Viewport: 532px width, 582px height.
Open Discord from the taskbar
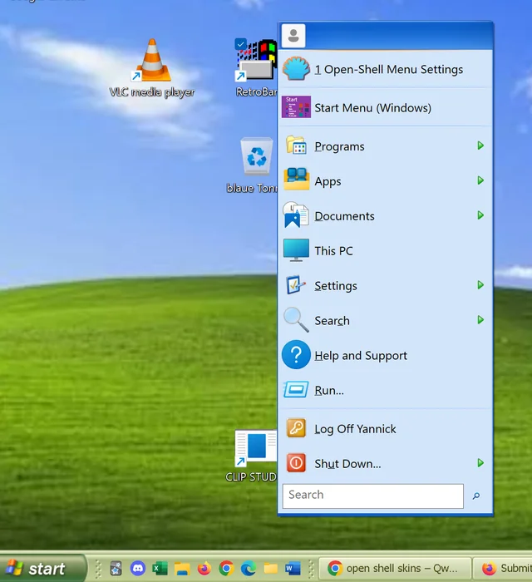coord(138,568)
